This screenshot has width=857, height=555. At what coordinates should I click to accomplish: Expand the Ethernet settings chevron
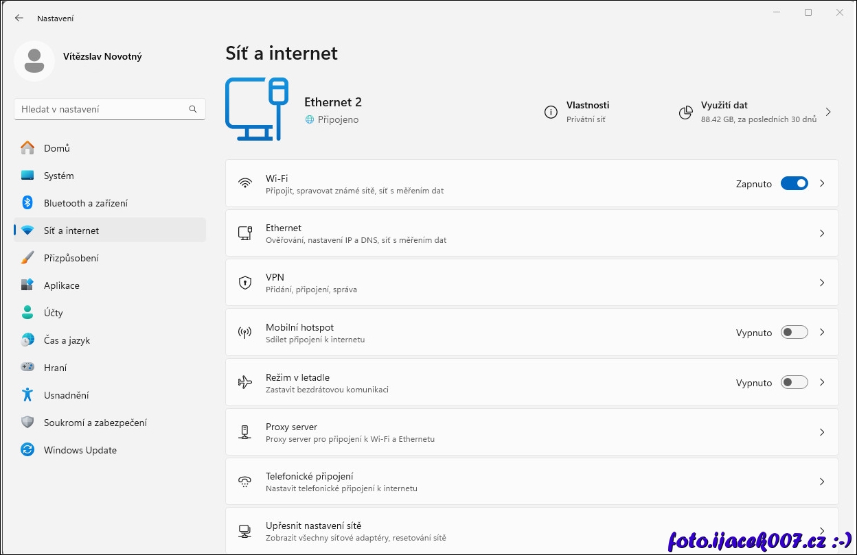coord(822,233)
